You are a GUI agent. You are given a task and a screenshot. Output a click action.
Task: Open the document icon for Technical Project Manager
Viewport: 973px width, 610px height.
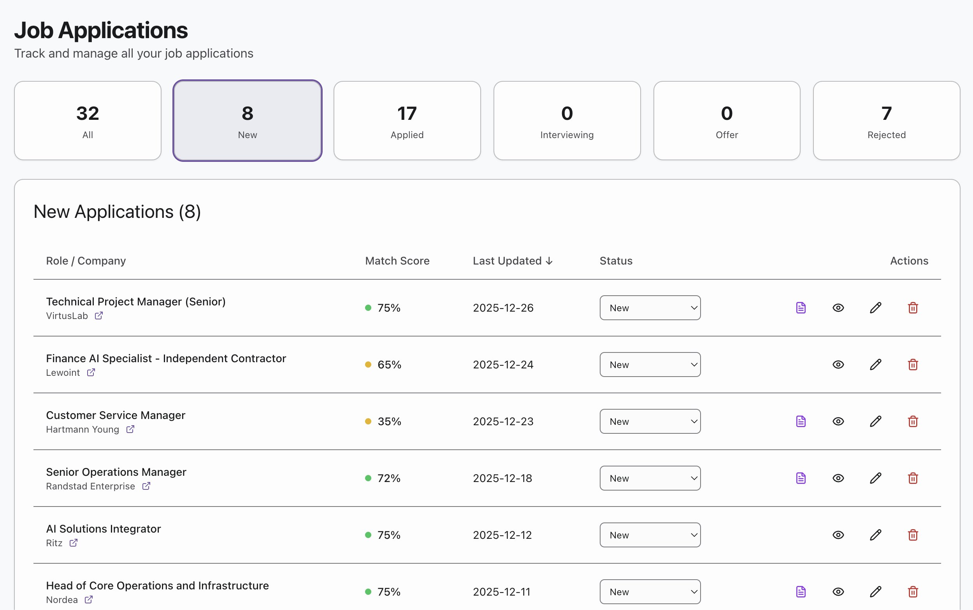pyautogui.click(x=800, y=307)
